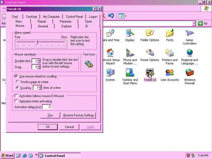Switch to the IE tab
The width and height of the screenshot is (212, 159).
point(87,26)
